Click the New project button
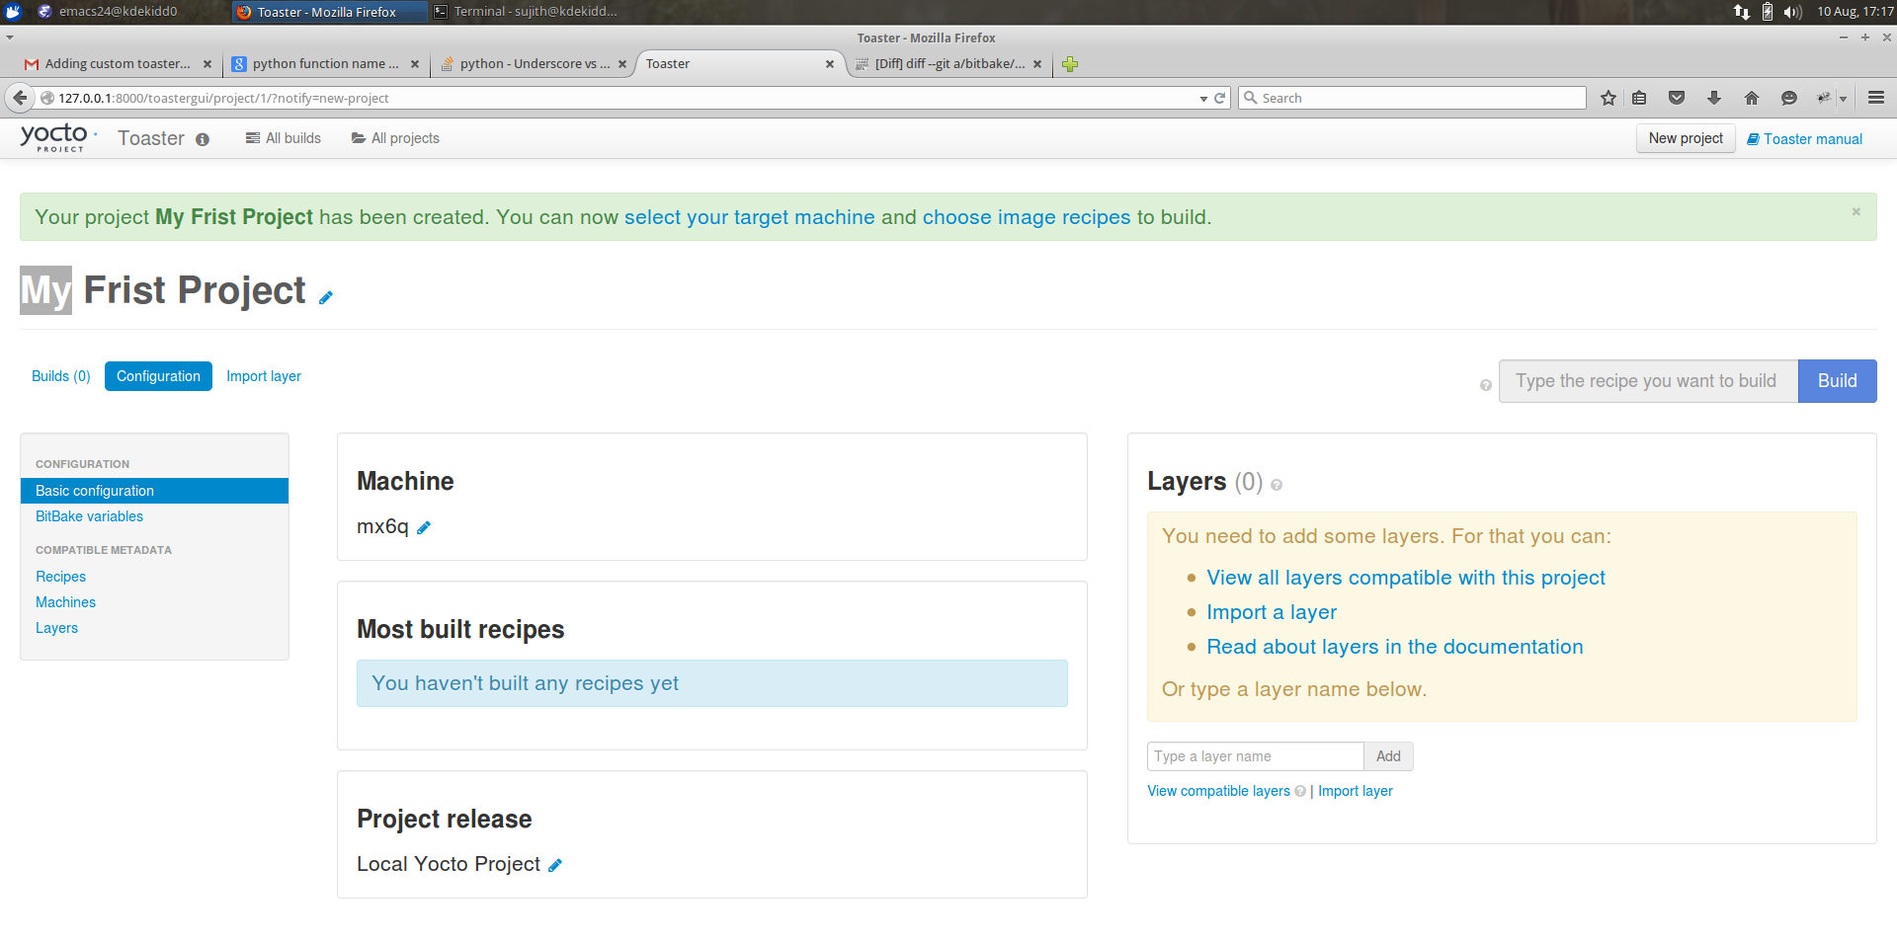The width and height of the screenshot is (1897, 942). tap(1686, 138)
